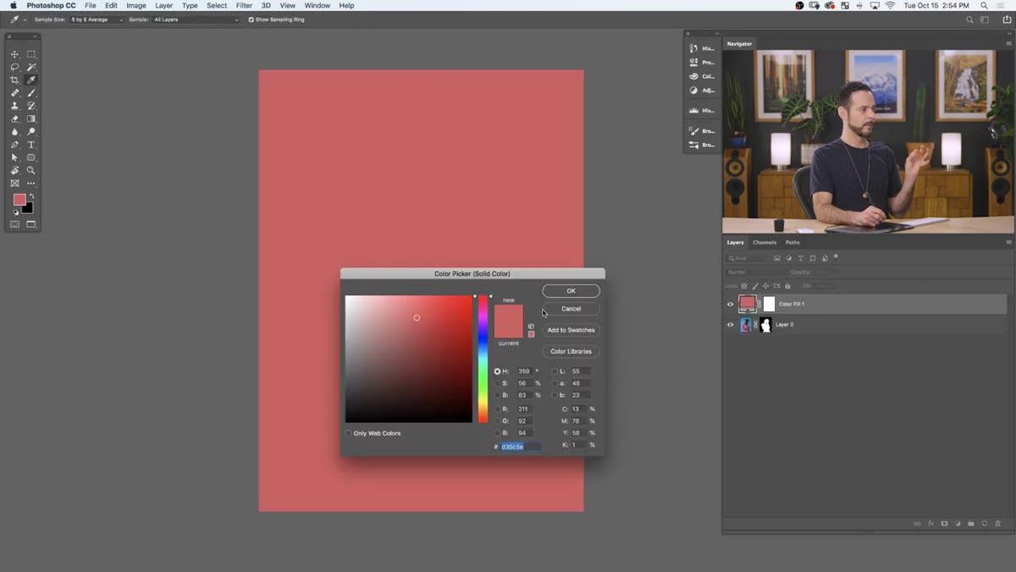Change the screen mode

[31, 224]
